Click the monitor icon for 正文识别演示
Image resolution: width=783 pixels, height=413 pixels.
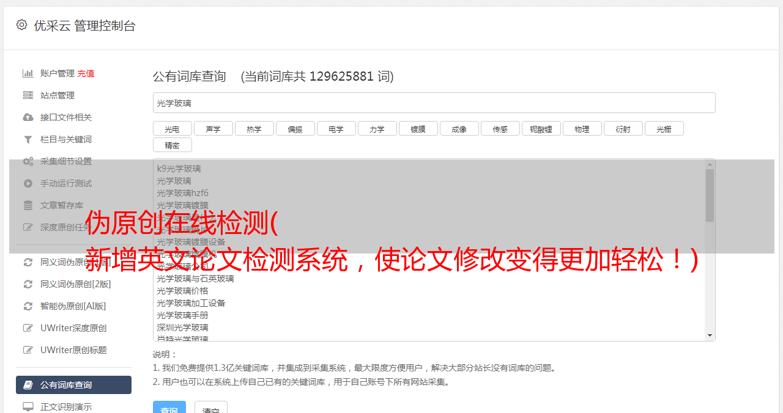[x=28, y=406]
